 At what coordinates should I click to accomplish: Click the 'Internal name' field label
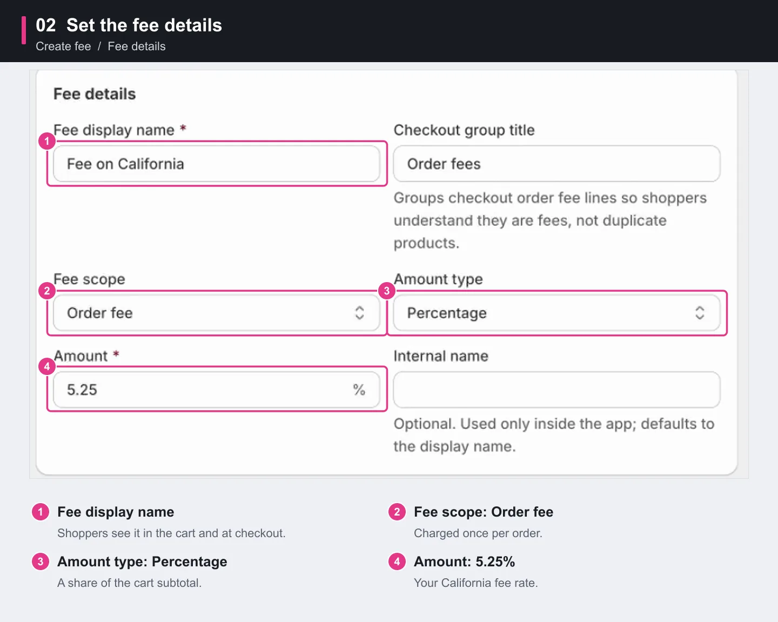click(441, 356)
